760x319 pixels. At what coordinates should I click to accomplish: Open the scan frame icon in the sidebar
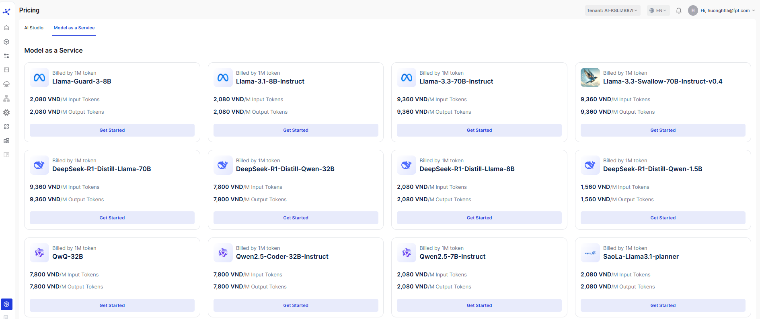point(6,127)
